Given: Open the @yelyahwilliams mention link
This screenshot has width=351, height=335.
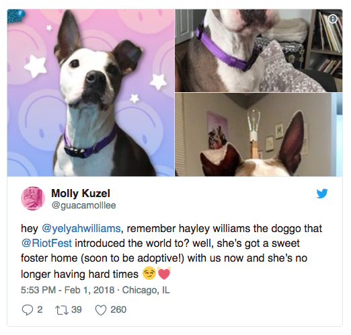Looking at the screenshot, I should tap(81, 229).
